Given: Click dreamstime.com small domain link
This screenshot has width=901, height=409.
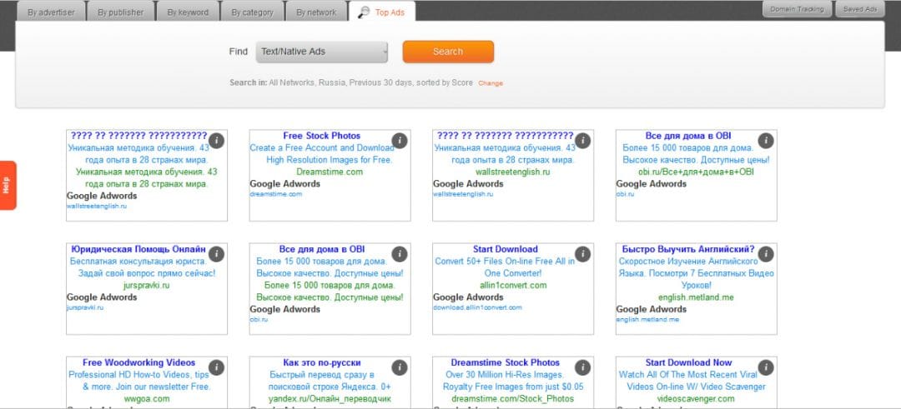Looking at the screenshot, I should pyautogui.click(x=276, y=194).
